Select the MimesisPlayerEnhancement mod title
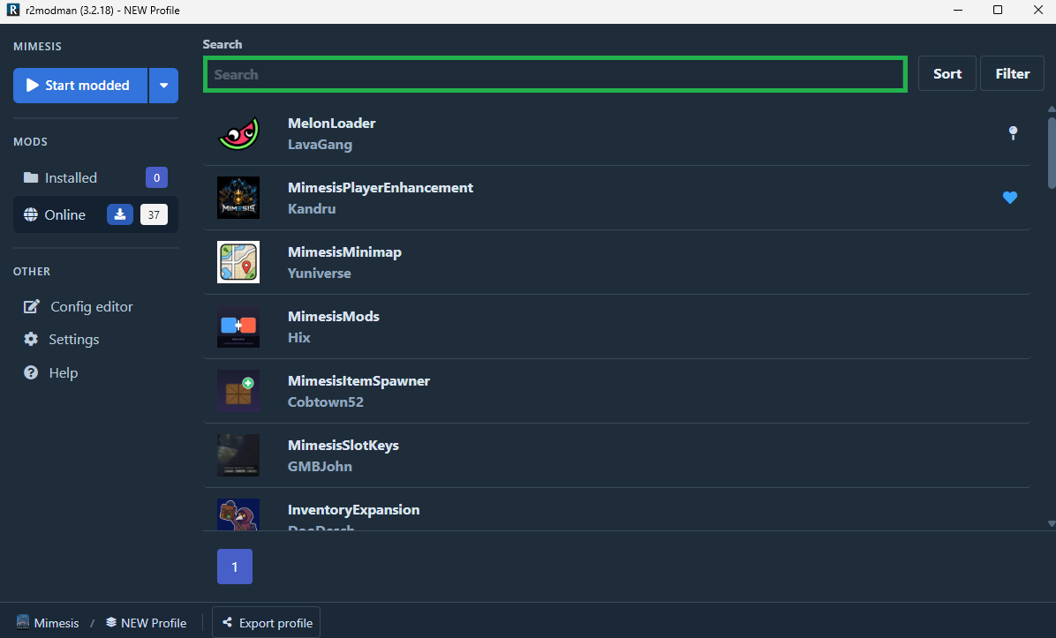The image size is (1056, 638). 380,188
